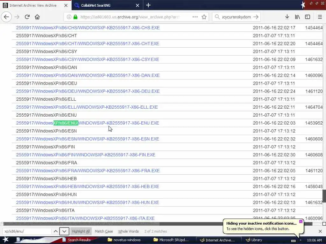Open the KB2555917-X86-DEU.EXE link
The width and height of the screenshot is (326, 244).
(x=88, y=91)
